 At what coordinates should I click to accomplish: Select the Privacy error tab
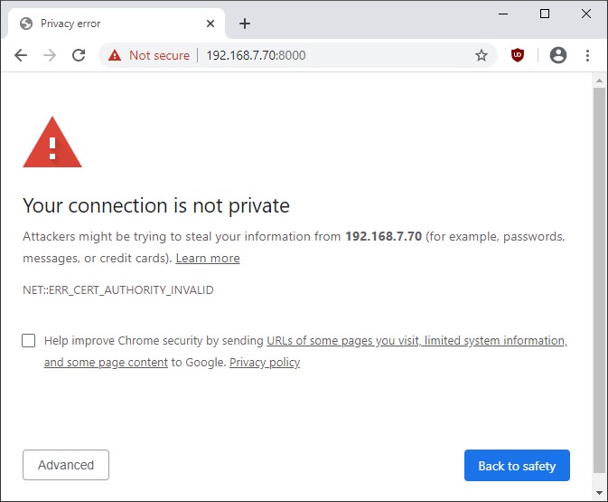coord(108,24)
